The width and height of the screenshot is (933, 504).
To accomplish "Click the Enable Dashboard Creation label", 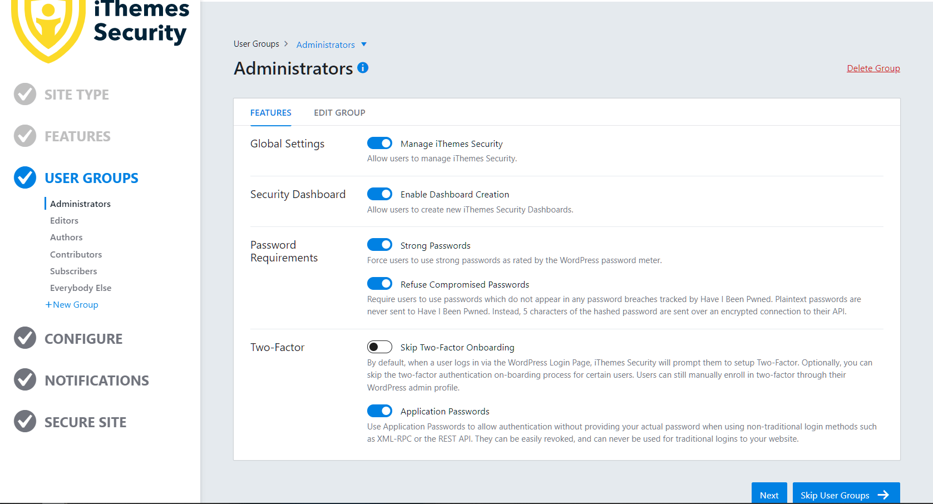I will click(x=455, y=194).
